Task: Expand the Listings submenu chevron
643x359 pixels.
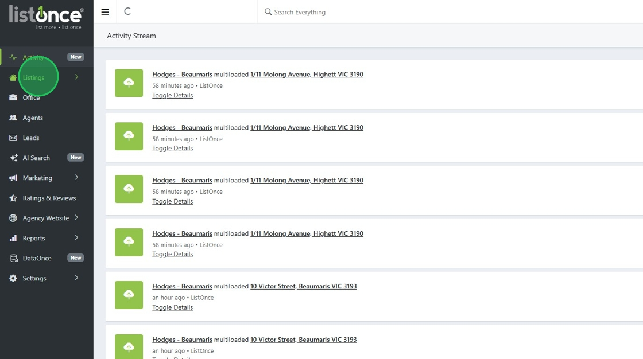Action: [76, 77]
